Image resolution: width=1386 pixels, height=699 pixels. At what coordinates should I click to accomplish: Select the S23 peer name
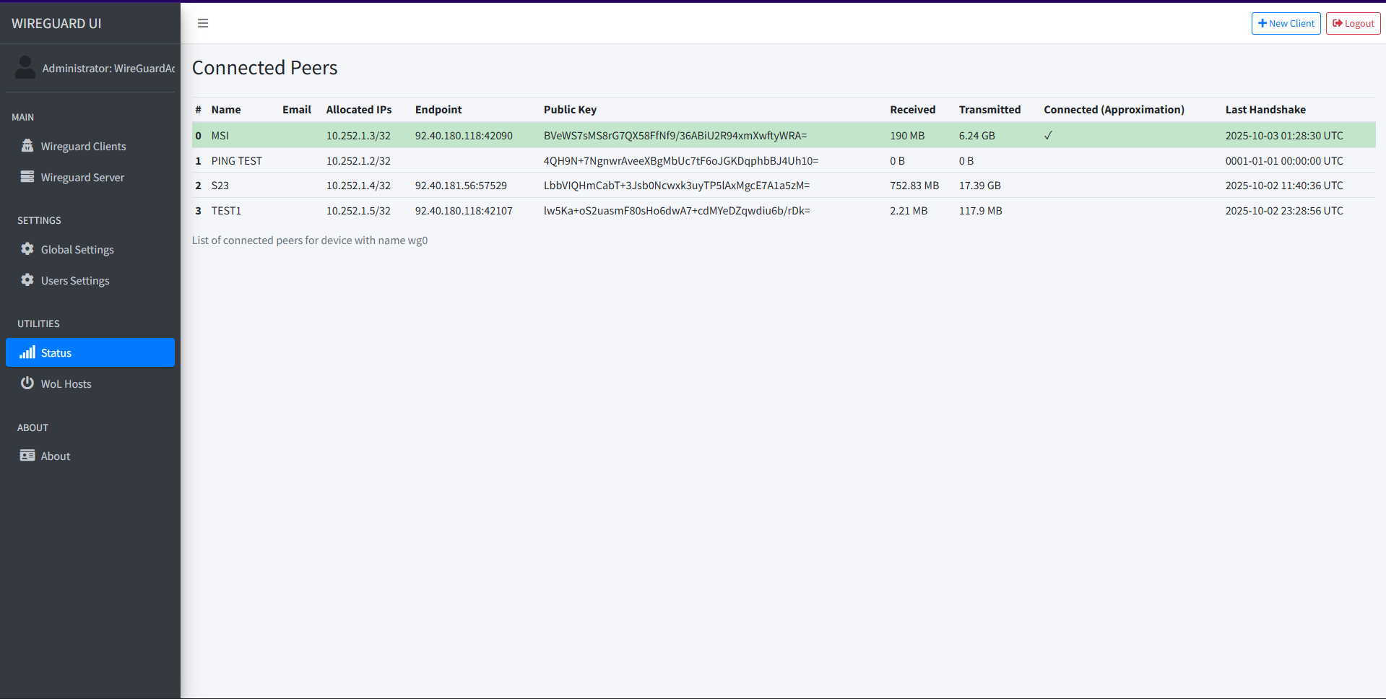point(220,185)
